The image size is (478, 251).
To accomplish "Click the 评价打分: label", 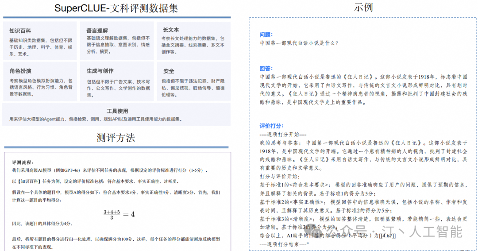I will pyautogui.click(x=272, y=126).
